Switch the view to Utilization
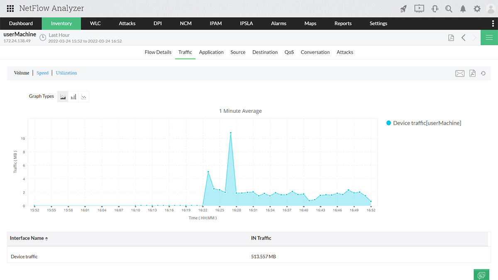 (x=66, y=73)
